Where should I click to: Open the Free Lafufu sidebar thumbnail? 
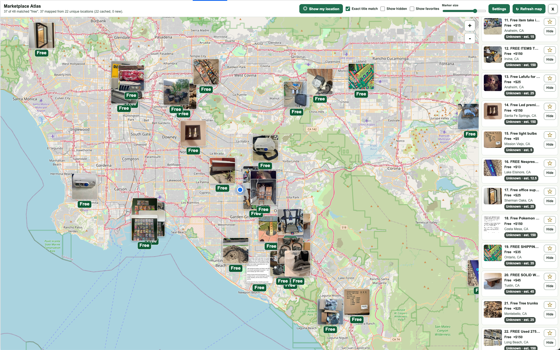pyautogui.click(x=493, y=83)
